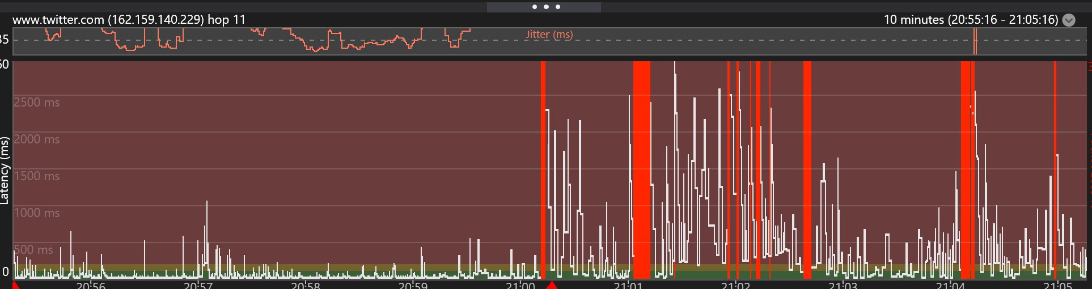Click the widest red packet-loss band after 21:01
1092x289 pixels.
[x=642, y=169]
